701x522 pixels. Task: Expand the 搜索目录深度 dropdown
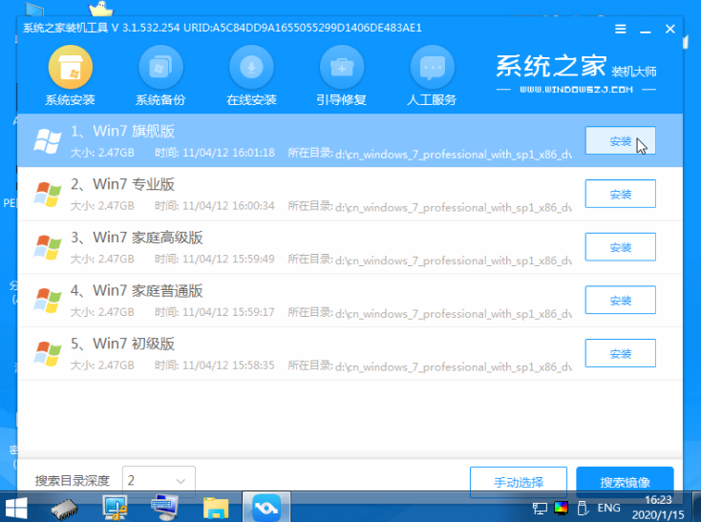tap(159, 481)
